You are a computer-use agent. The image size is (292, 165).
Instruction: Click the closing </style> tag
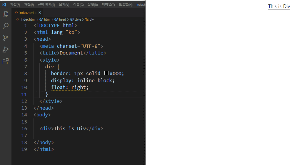coord(51,101)
